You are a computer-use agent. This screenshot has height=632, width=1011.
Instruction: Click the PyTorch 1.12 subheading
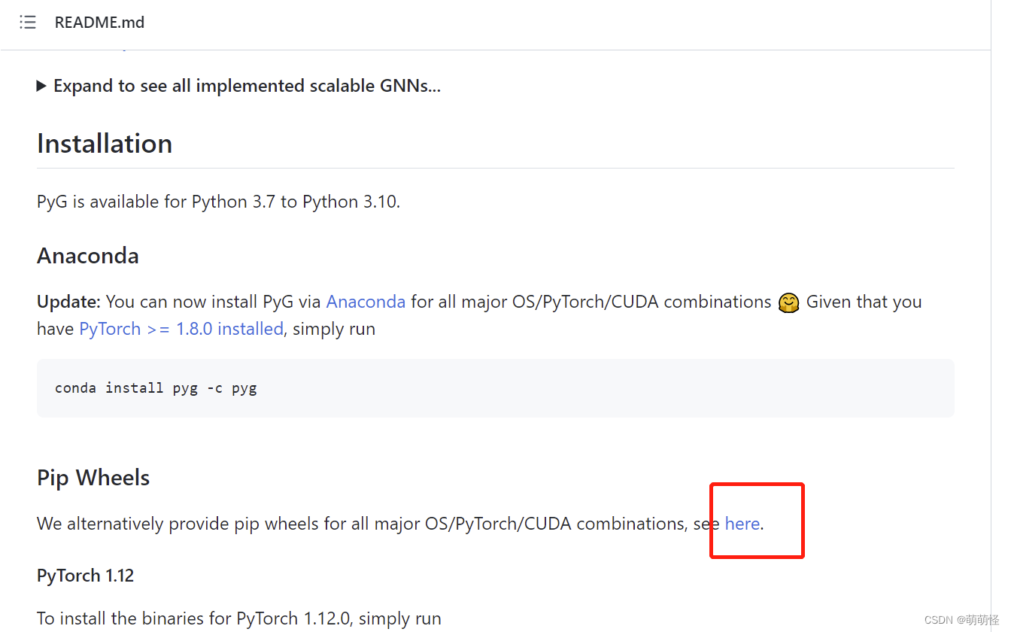(85, 576)
